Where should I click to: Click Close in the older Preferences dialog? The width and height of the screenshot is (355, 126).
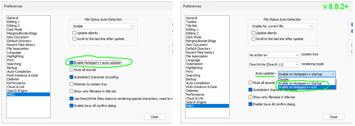pyautogui.click(x=154, y=117)
